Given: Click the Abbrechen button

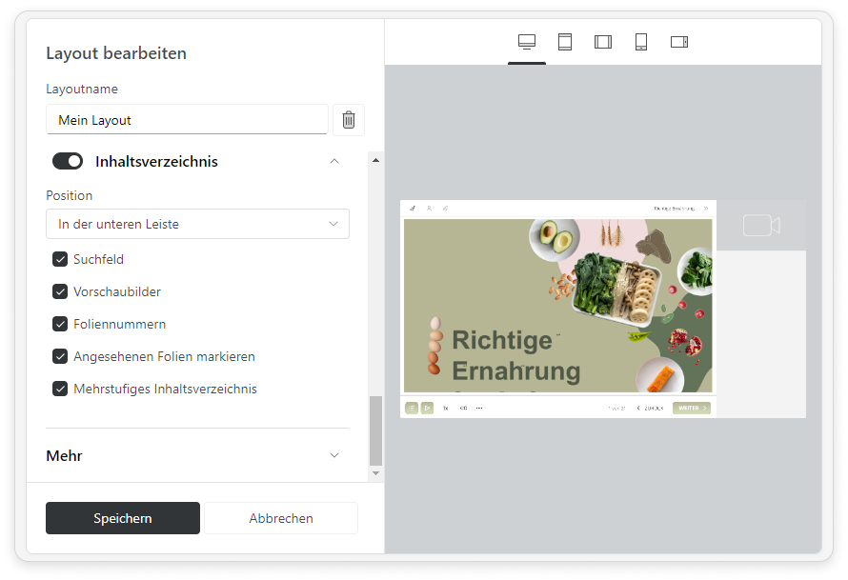Looking at the screenshot, I should [281, 518].
